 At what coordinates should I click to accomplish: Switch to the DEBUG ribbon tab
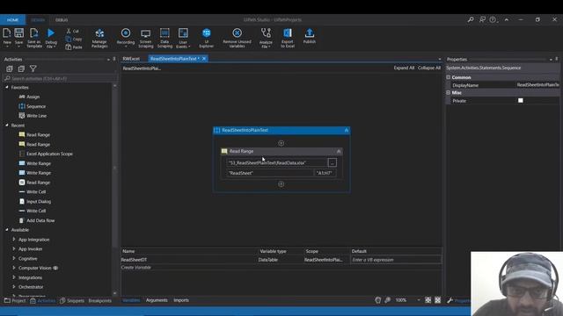coord(62,20)
